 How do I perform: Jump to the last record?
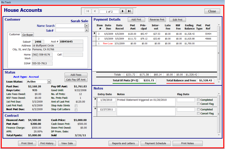(x=129, y=11)
